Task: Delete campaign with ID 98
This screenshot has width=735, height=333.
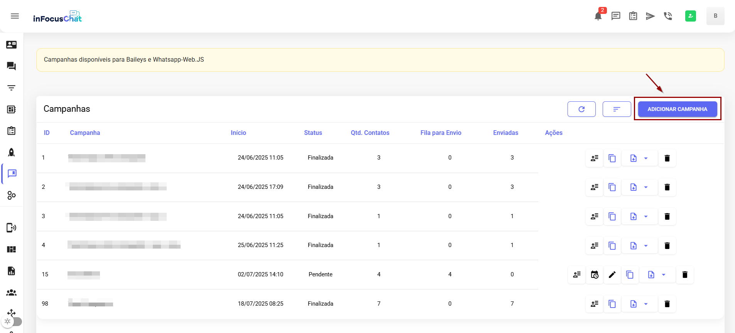Action: point(667,304)
